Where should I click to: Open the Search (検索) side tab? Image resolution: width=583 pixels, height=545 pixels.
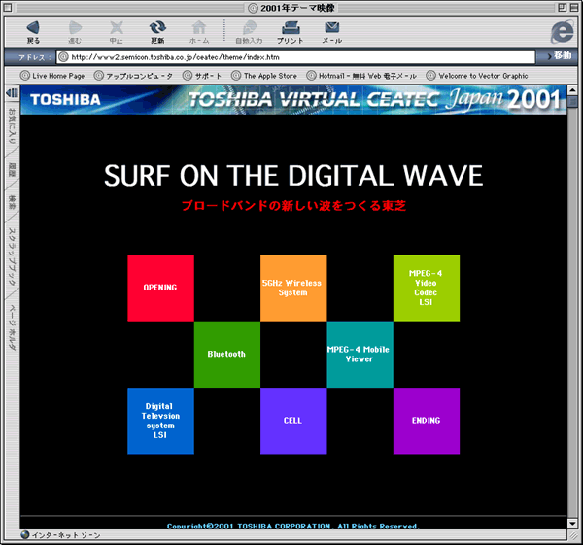[x=12, y=202]
